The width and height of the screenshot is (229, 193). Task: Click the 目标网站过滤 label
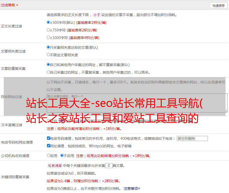pyautogui.click(x=11, y=97)
